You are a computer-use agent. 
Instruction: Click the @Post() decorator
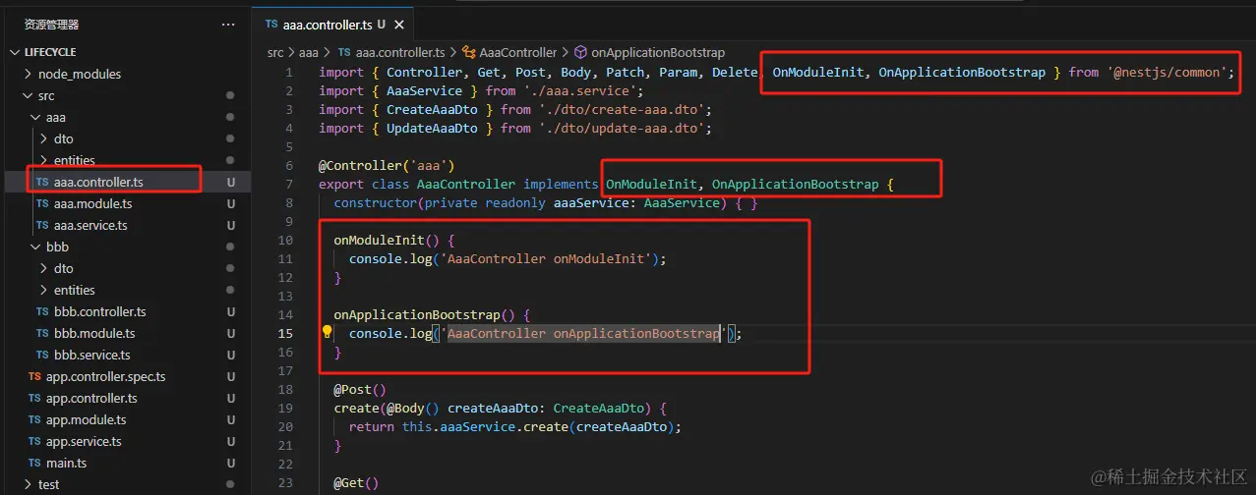tap(360, 390)
